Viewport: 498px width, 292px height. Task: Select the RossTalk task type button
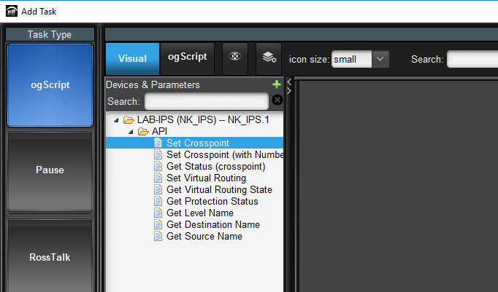50,256
